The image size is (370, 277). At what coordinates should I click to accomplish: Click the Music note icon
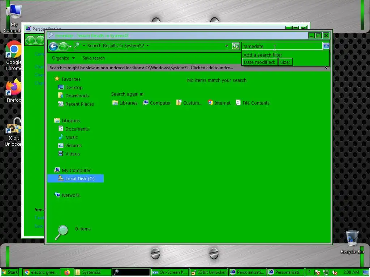pos(61,137)
